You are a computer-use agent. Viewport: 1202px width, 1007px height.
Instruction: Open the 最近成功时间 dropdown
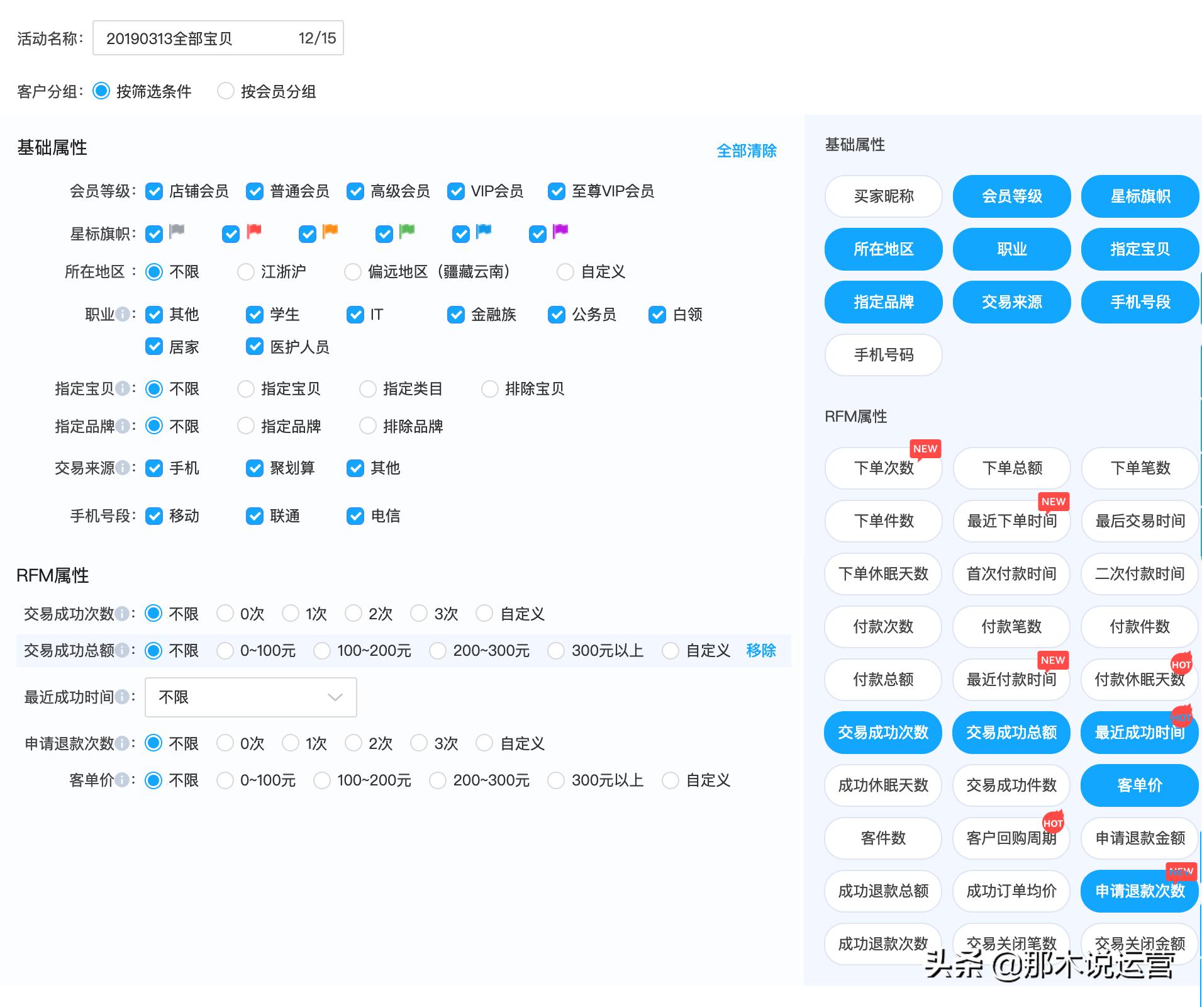click(x=250, y=697)
